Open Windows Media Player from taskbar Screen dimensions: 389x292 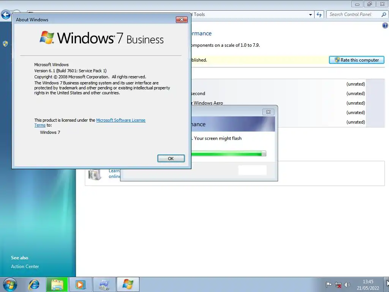click(81, 284)
